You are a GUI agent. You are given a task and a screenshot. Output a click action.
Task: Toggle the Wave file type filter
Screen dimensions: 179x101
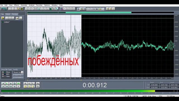(x=3, y=72)
